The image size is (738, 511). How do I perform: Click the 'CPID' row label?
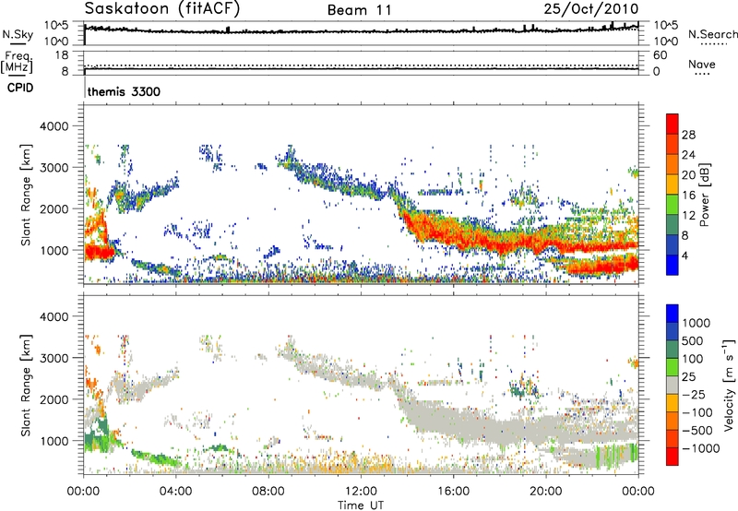pos(20,88)
